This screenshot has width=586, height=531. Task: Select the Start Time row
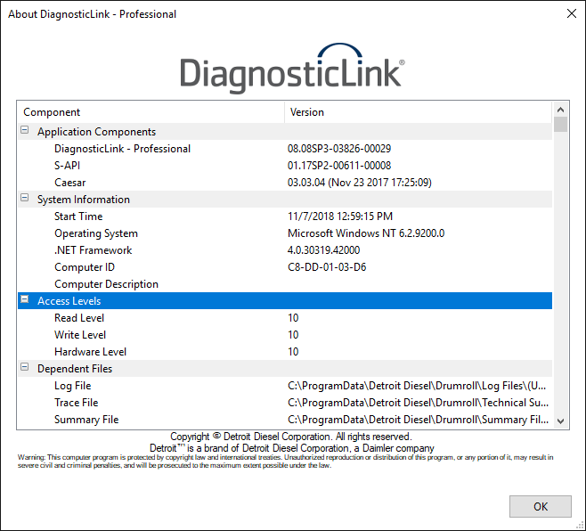pyautogui.click(x=285, y=216)
